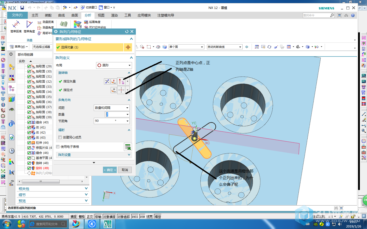Screen dimensions: 367x229
Task: Click the Undo arrow in NX toolbar
Action: point(30,8)
